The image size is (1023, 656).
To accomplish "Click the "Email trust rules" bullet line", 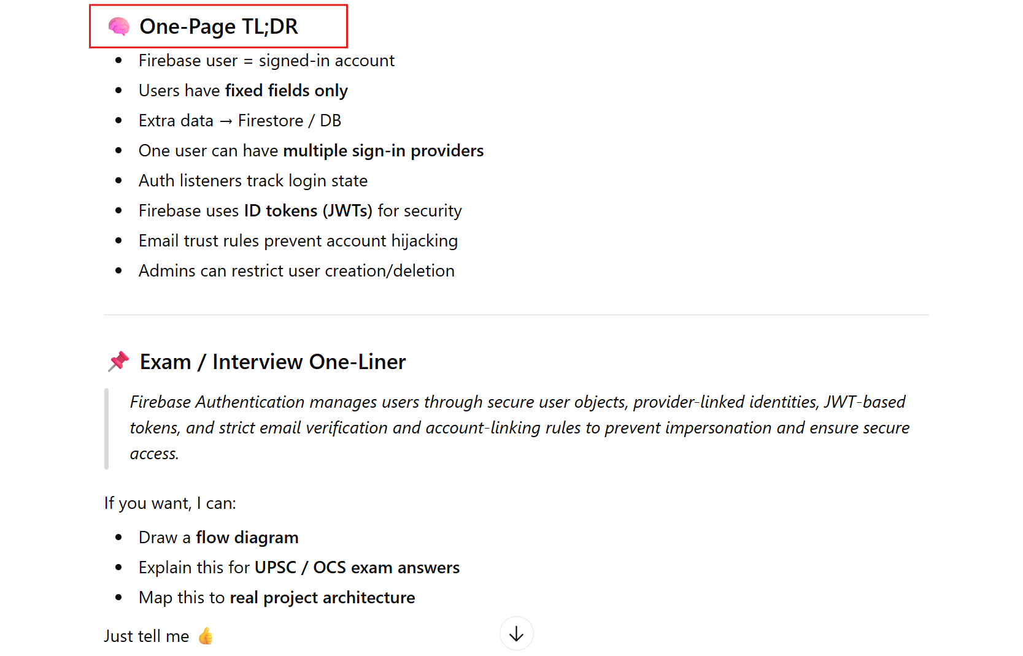I will pyautogui.click(x=298, y=241).
